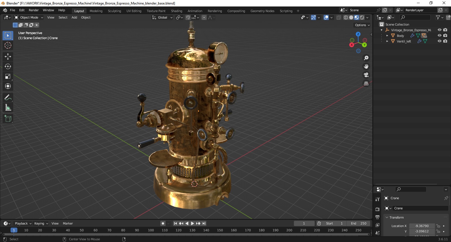Screen dimensions: 451x242
Task: Open the Render properties tab icon
Action: [x=377, y=209]
